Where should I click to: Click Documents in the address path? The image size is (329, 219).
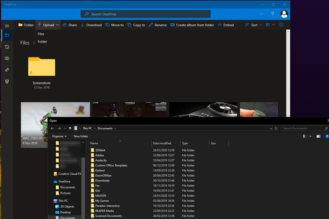[105, 128]
